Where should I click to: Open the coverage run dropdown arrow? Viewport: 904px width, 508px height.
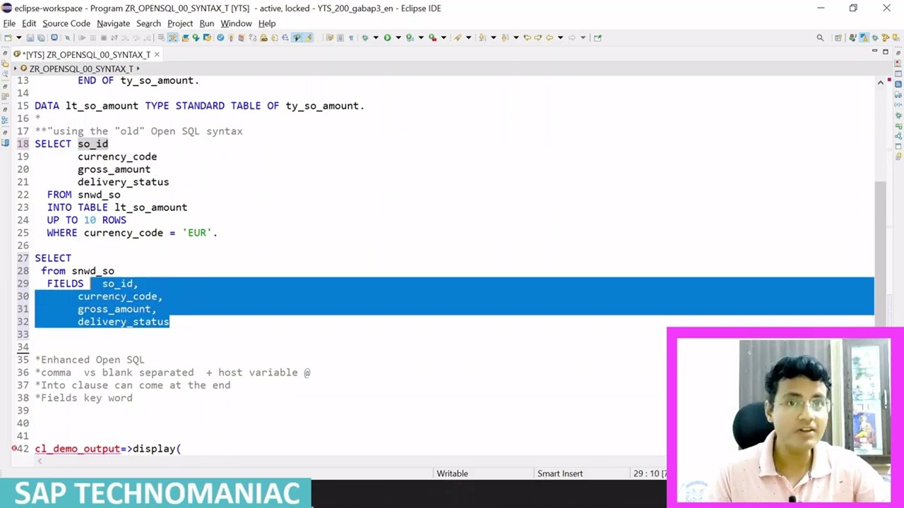(x=421, y=37)
